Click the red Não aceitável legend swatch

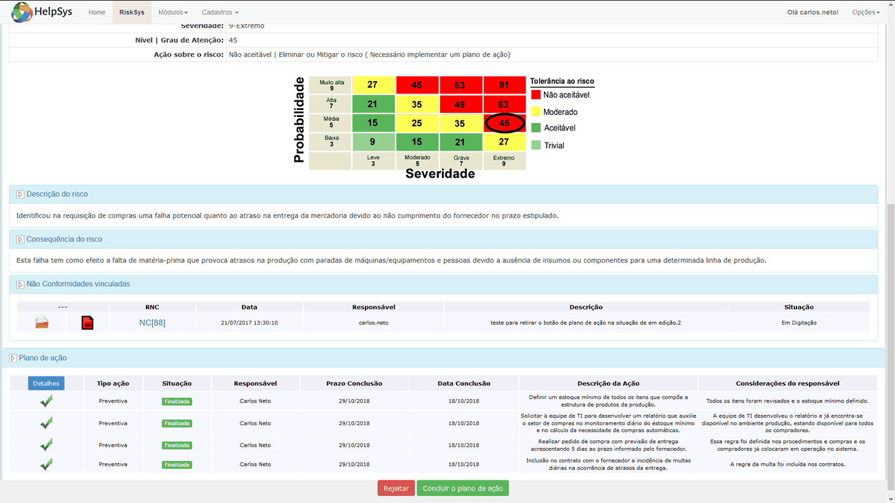point(536,95)
